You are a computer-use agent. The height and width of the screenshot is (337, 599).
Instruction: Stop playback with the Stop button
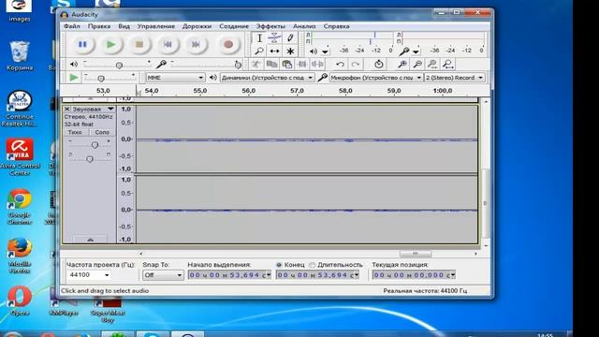[139, 45]
